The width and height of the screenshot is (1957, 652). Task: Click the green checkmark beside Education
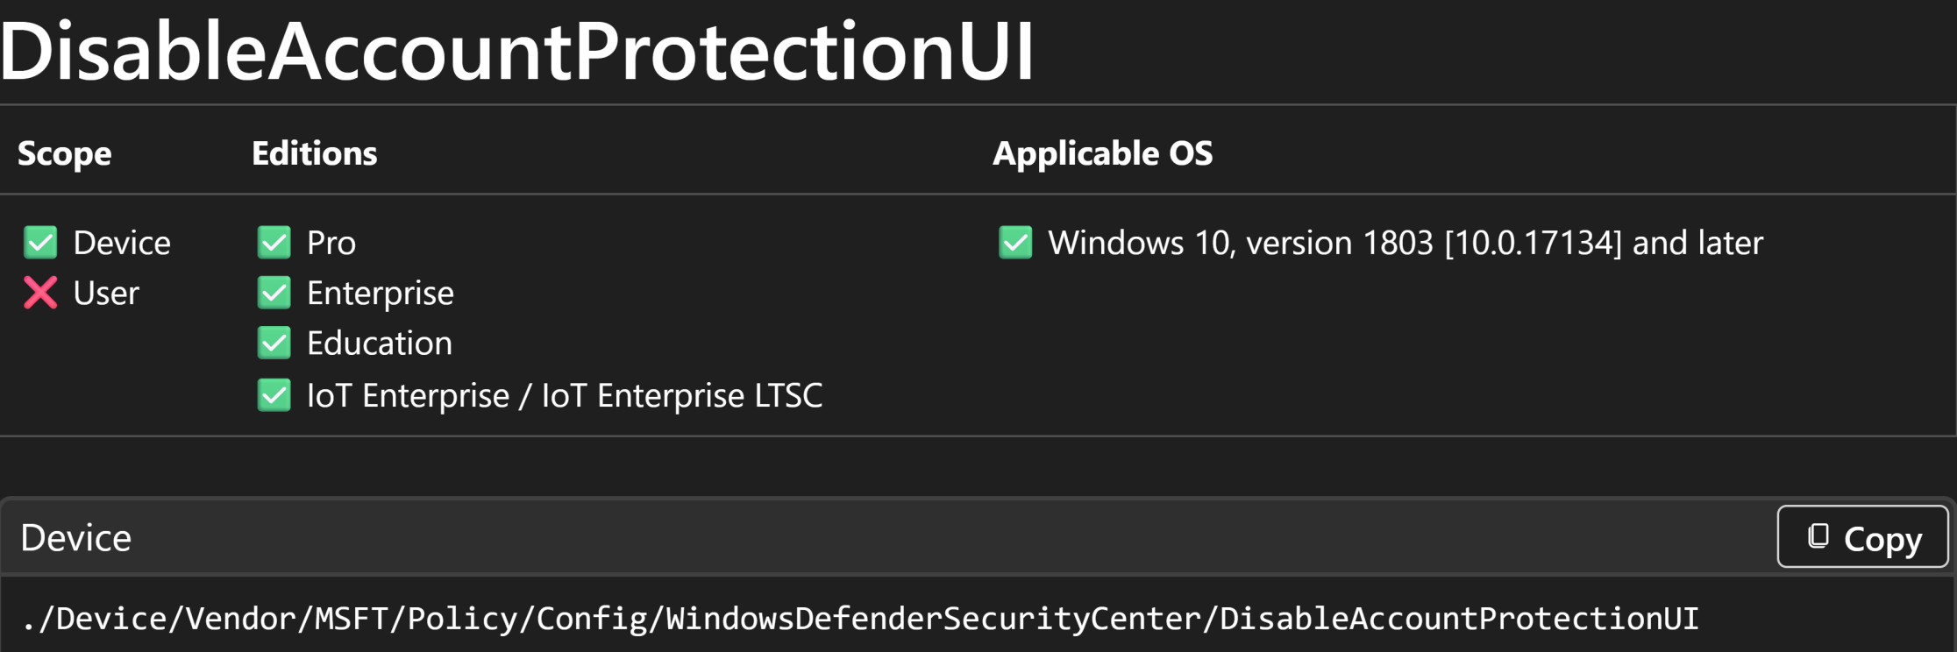point(274,343)
